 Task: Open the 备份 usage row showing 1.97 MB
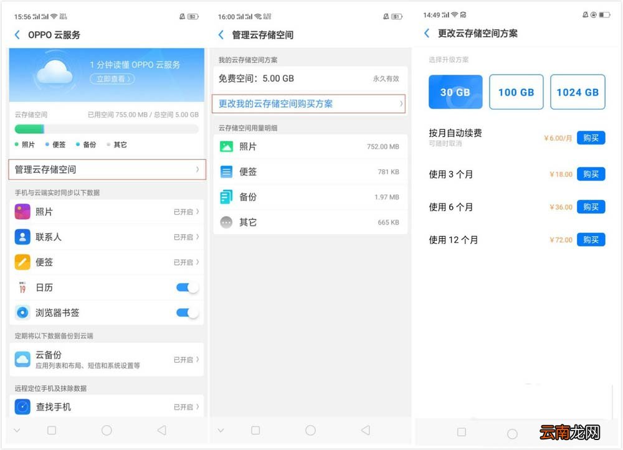310,197
